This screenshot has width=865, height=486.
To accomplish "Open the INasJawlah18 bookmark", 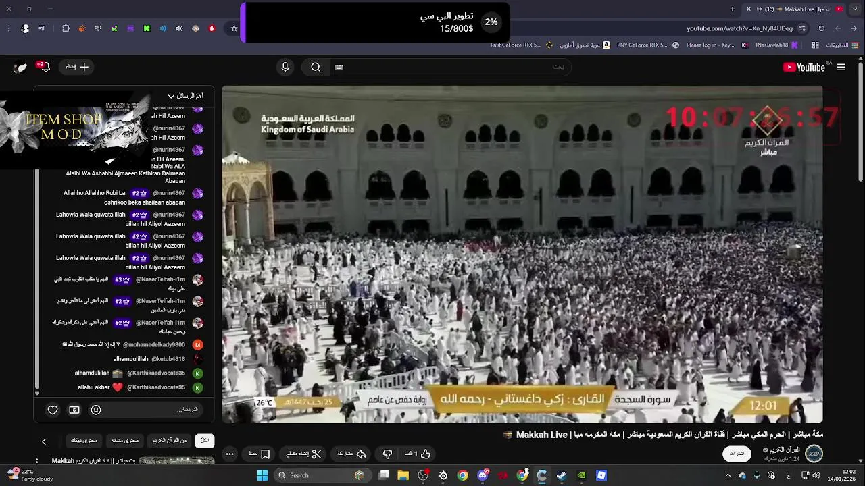I will coord(776,45).
